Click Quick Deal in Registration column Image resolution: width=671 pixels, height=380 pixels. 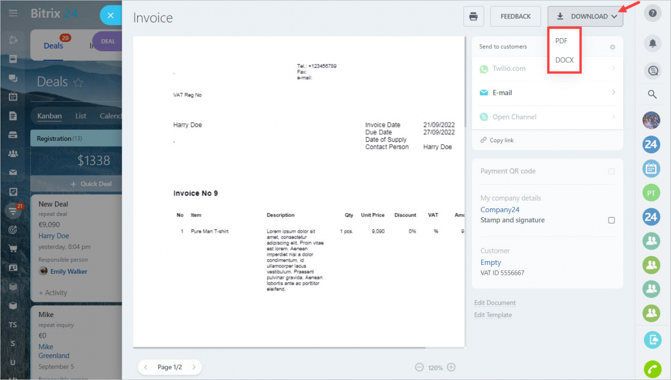coord(91,184)
